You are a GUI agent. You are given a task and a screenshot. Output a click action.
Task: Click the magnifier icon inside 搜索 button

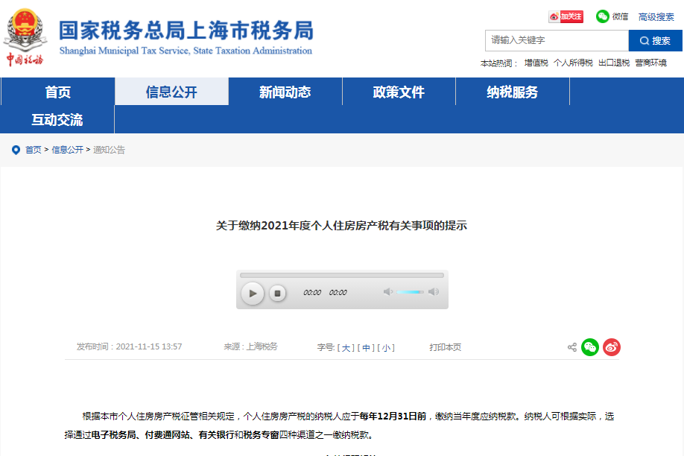[645, 40]
